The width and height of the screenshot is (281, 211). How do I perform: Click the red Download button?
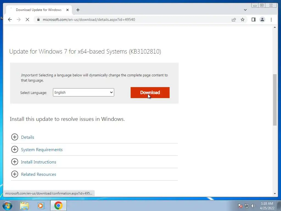150,93
